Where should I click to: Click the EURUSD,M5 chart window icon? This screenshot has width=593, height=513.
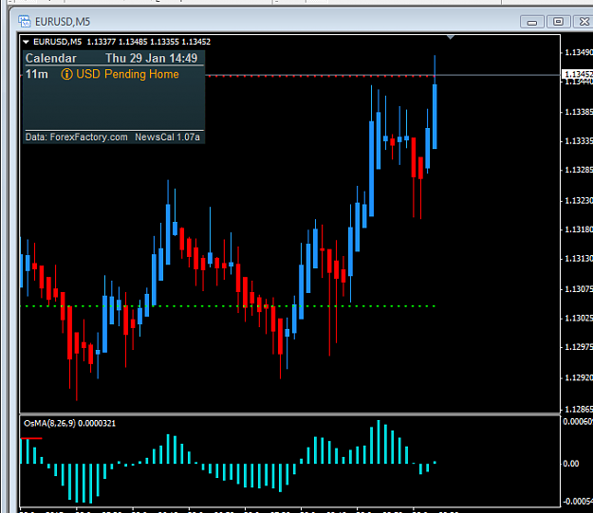point(25,22)
